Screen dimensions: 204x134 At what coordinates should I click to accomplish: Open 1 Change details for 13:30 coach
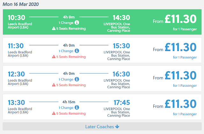(x=66, y=108)
